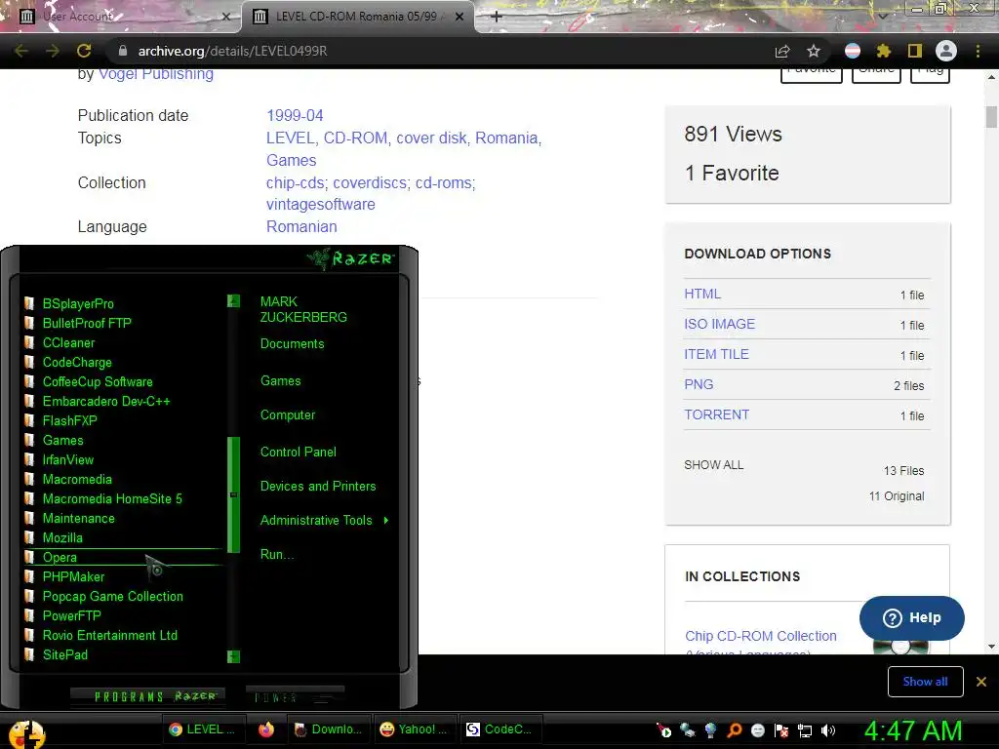
Task: Open the CCleaner folder
Action: 69,342
